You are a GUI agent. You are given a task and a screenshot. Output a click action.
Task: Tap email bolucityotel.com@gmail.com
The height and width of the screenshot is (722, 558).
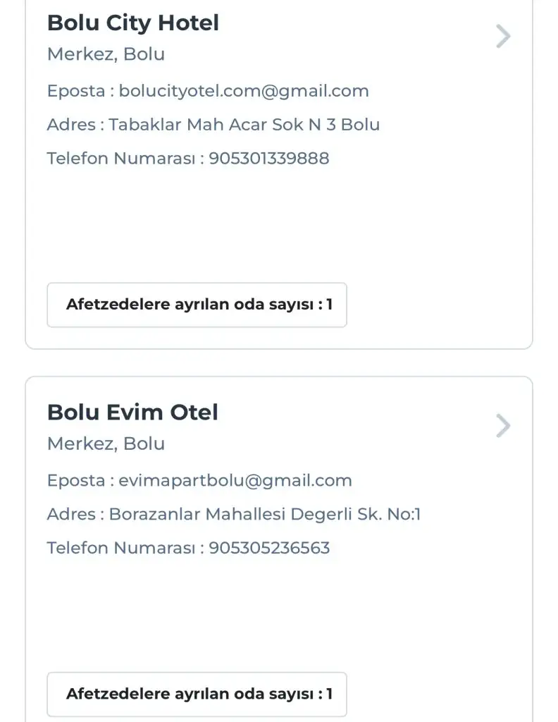point(244,91)
